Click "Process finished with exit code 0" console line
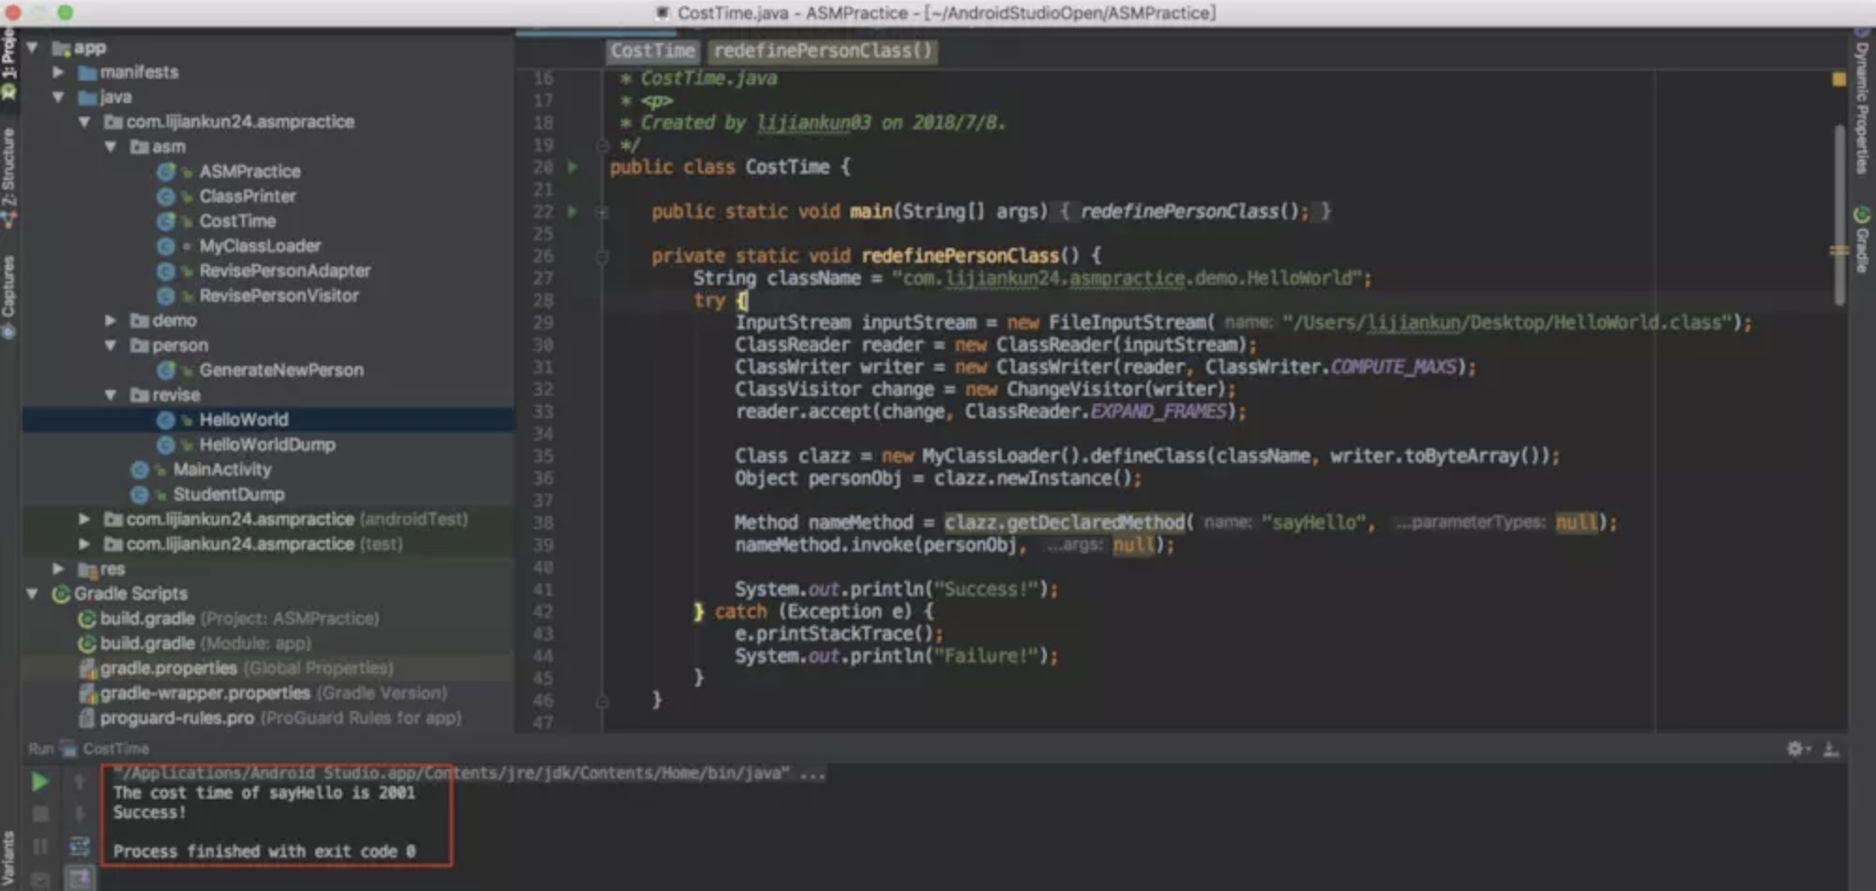This screenshot has width=1876, height=891. coord(265,852)
